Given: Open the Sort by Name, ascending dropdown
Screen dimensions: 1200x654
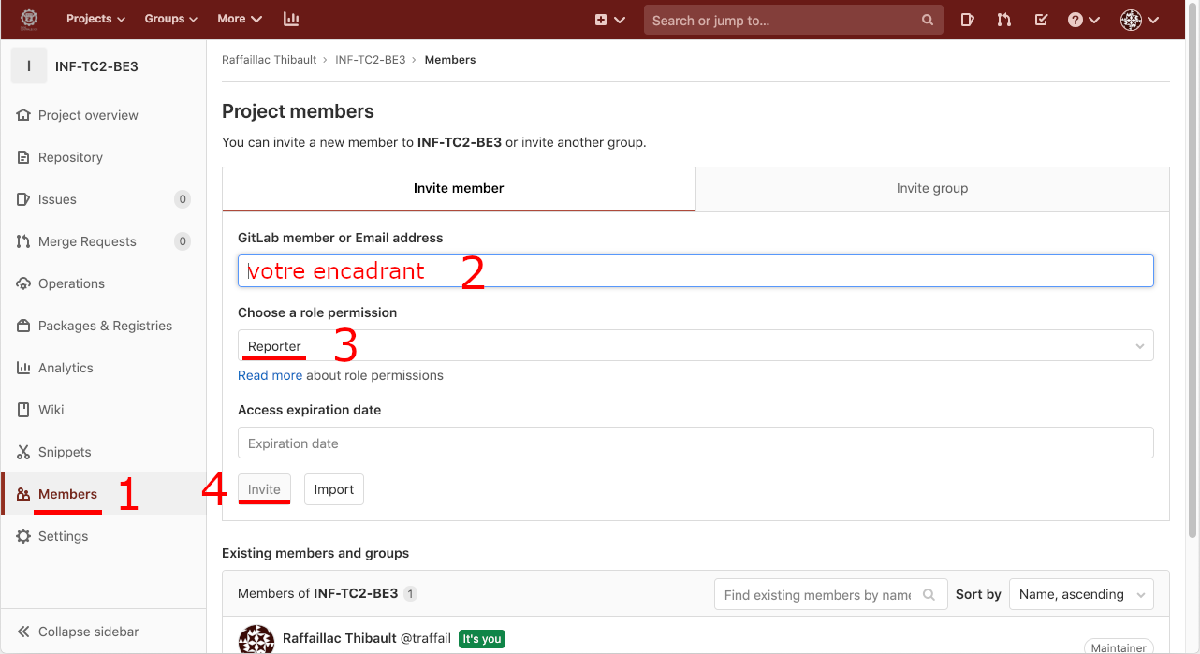Looking at the screenshot, I should click(x=1081, y=594).
